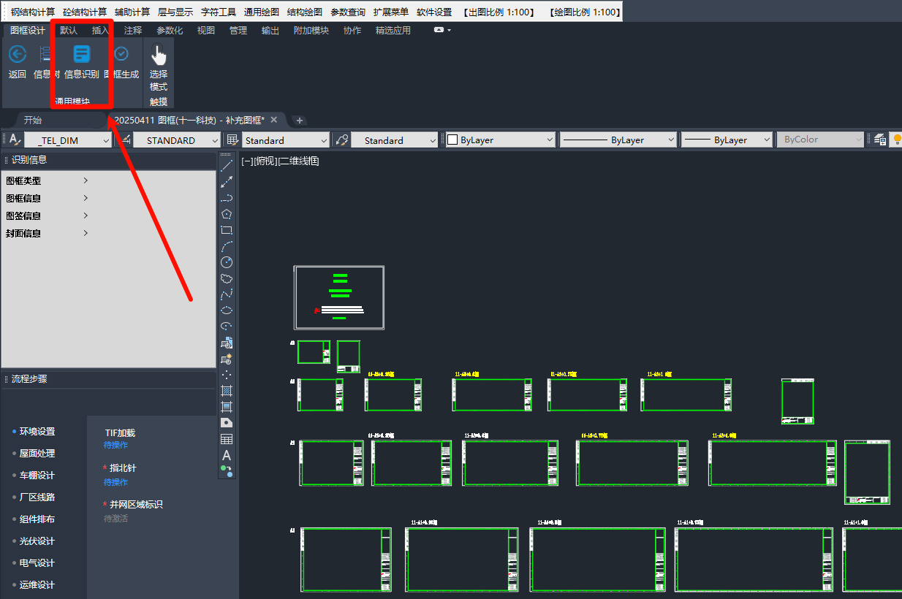The height and width of the screenshot is (599, 902).
Task: Click the Hatch tool icon
Action: click(x=227, y=391)
